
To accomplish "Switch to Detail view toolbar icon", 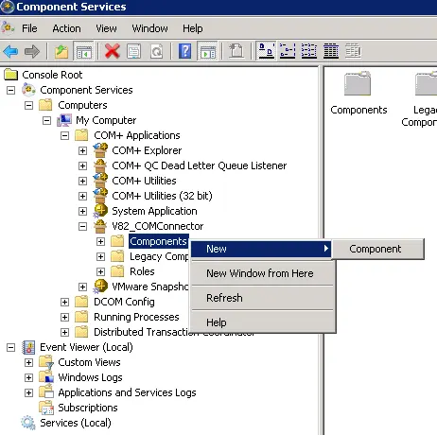I will [x=331, y=51].
